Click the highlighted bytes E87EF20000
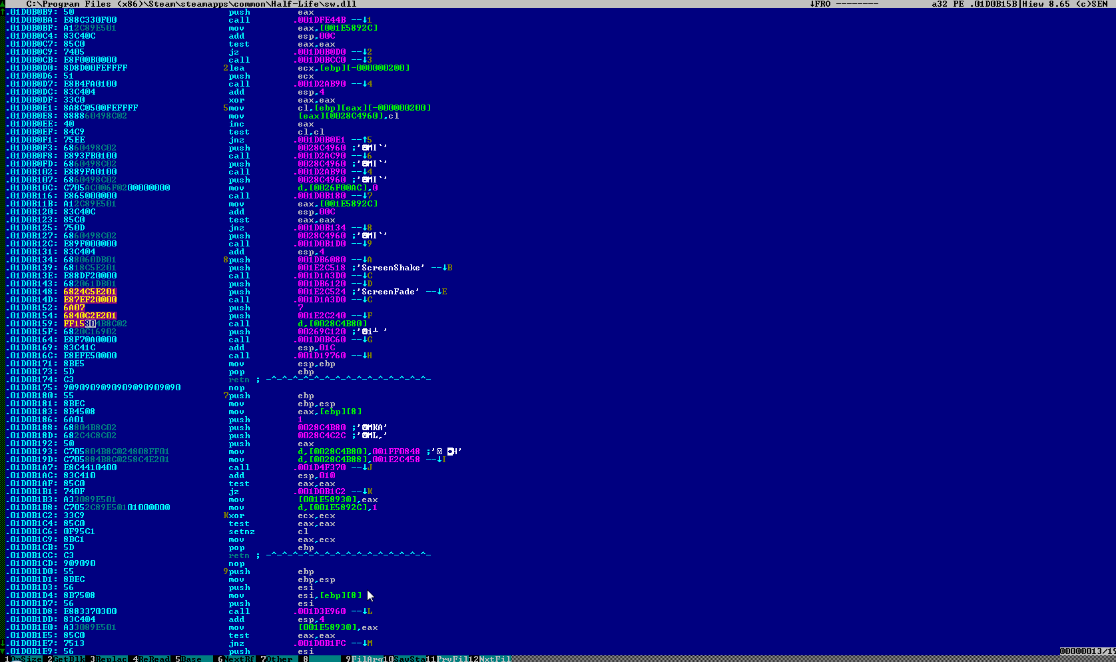The width and height of the screenshot is (1116, 662). (91, 300)
